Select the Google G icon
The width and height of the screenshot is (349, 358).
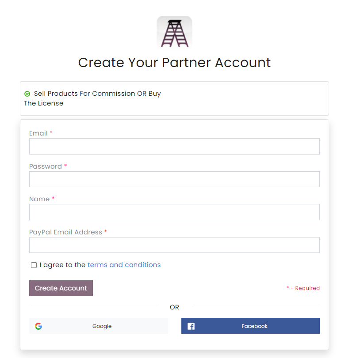[39, 326]
